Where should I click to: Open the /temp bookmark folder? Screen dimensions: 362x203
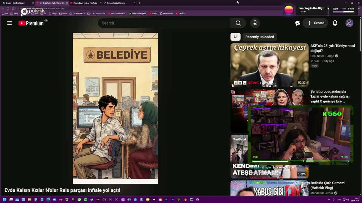[x=53, y=14]
